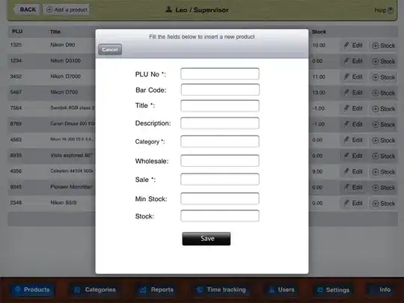The width and height of the screenshot is (404, 303).
Task: Click the 13.00 stock value
Action: coord(319,93)
